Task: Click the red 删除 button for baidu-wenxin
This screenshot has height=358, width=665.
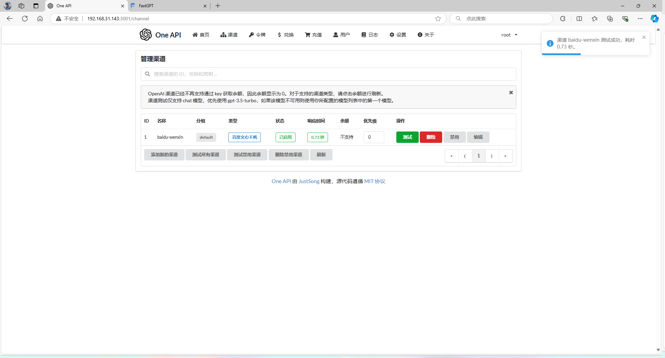Action: coord(431,137)
